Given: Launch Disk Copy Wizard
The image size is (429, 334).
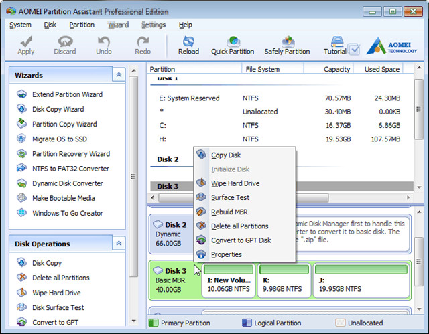Looking at the screenshot, I should [x=50, y=109].
